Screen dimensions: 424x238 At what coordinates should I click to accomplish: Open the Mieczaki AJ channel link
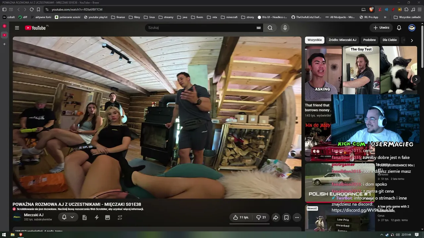33,215
